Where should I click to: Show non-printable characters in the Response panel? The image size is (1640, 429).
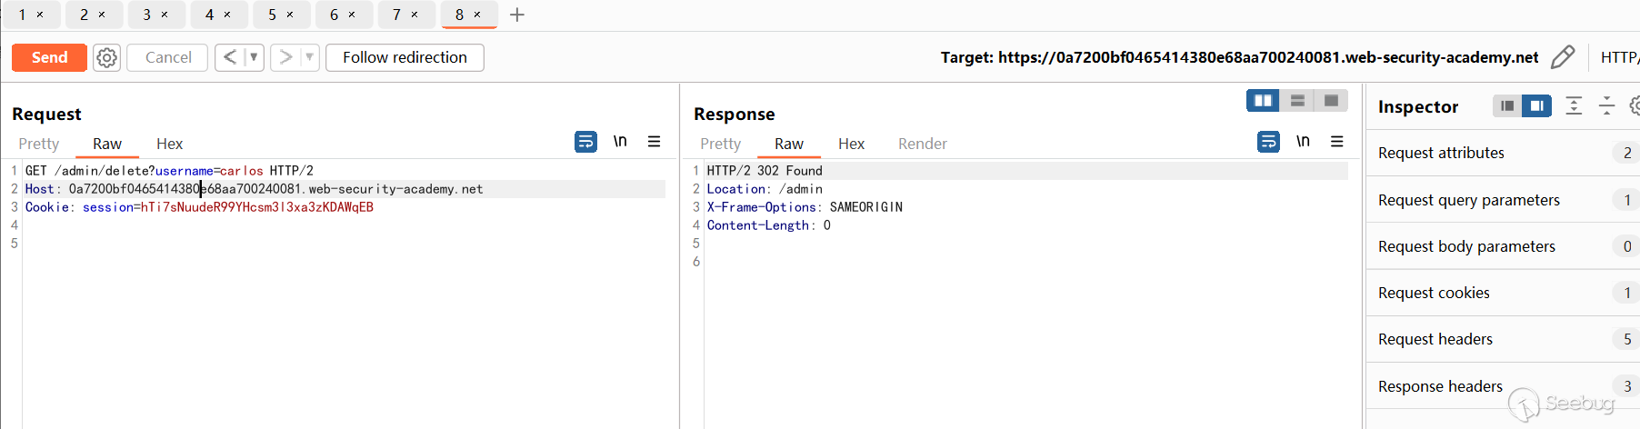1303,142
